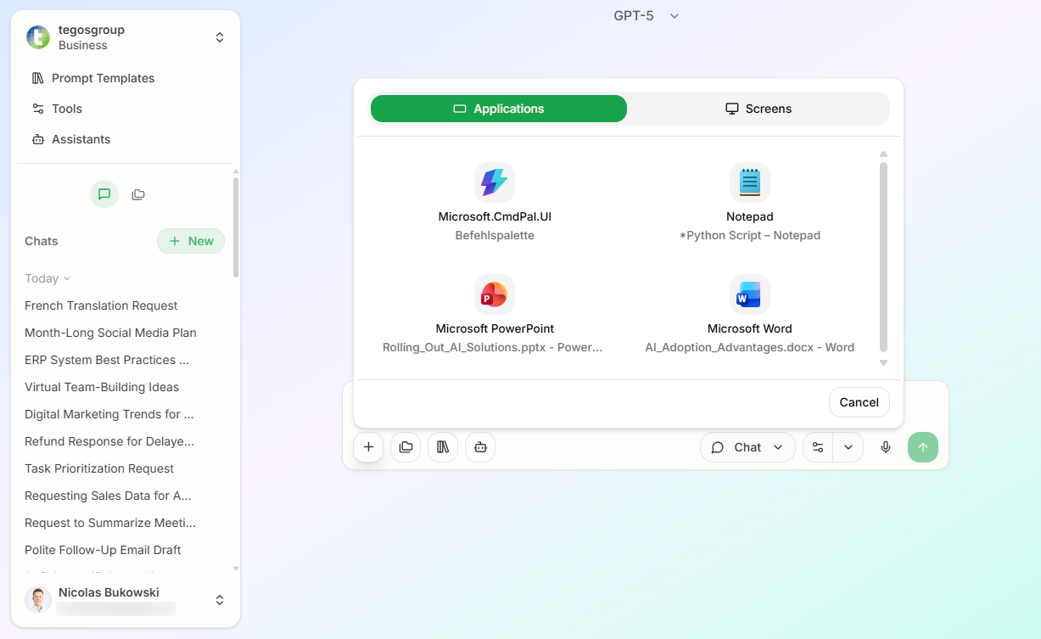Image resolution: width=1041 pixels, height=639 pixels.
Task: Click the green chat bubble icon
Action: [x=104, y=194]
